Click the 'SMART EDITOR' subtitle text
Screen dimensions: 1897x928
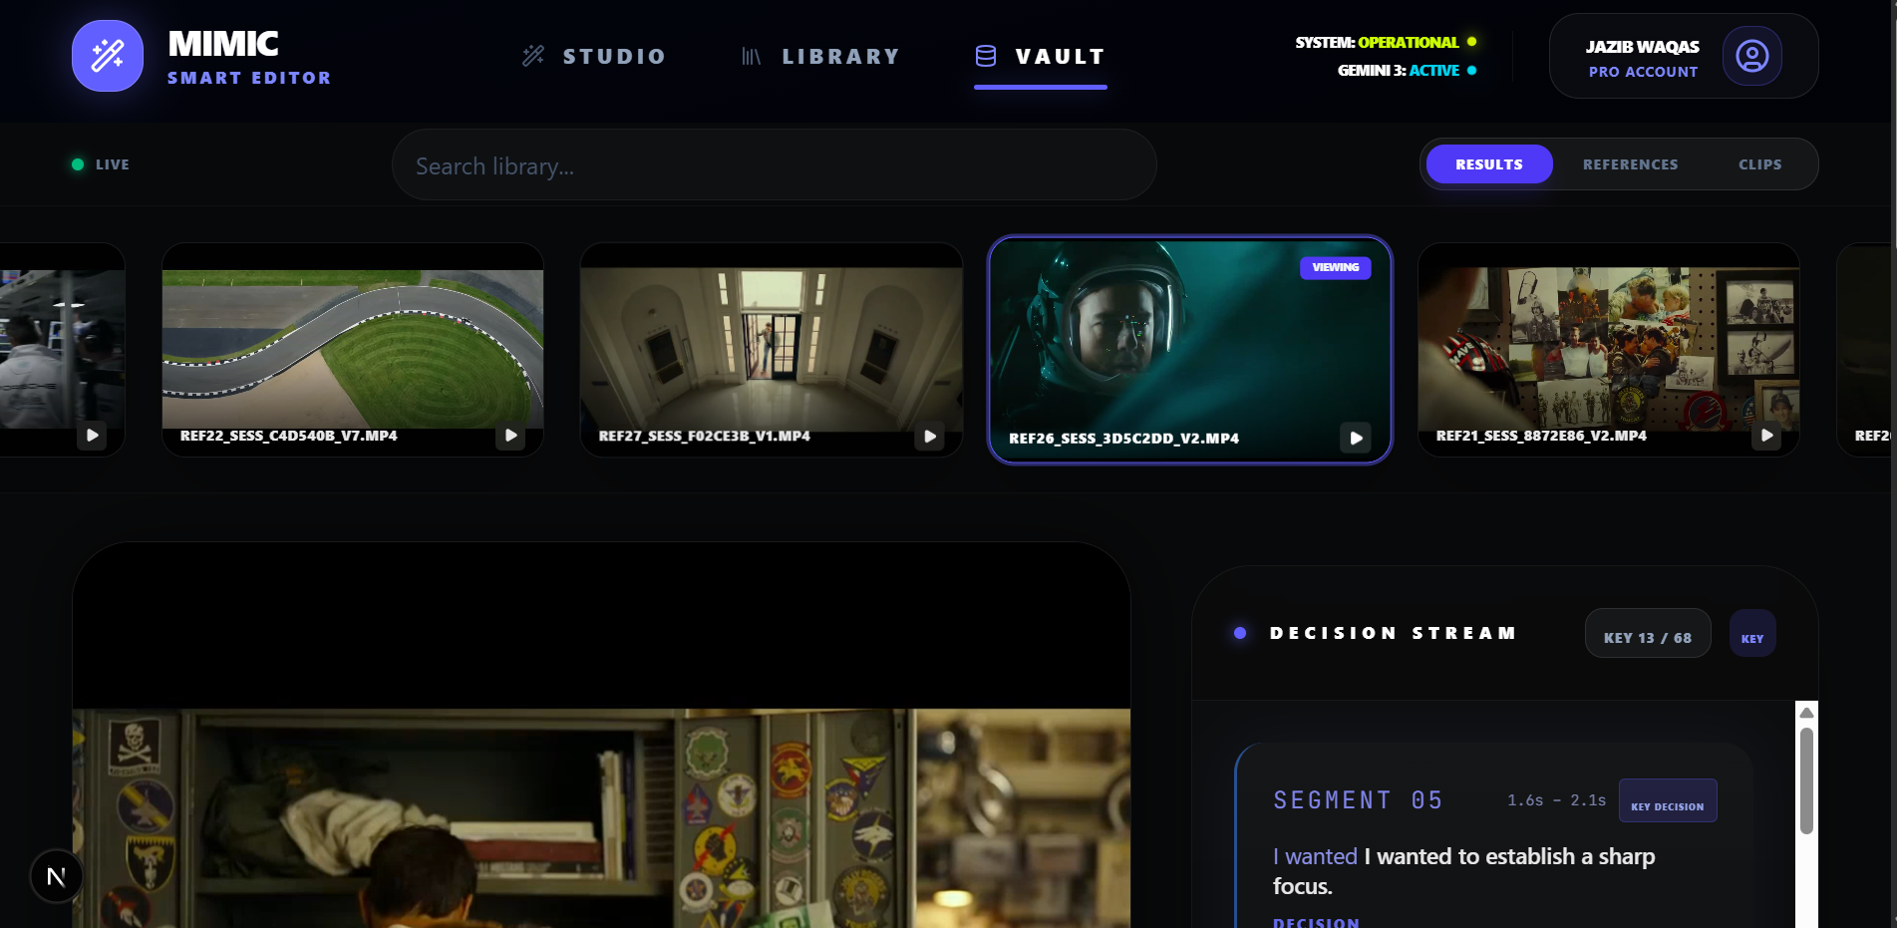[x=249, y=78]
